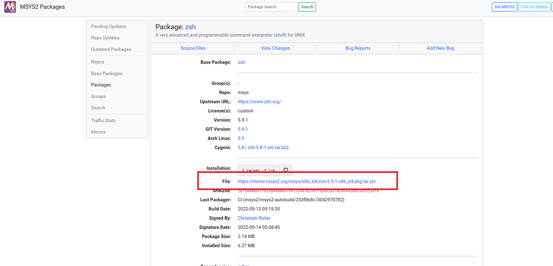This screenshot has width=553, height=266.
Task: Click the MSYS2 logo icon
Action: (10, 7)
